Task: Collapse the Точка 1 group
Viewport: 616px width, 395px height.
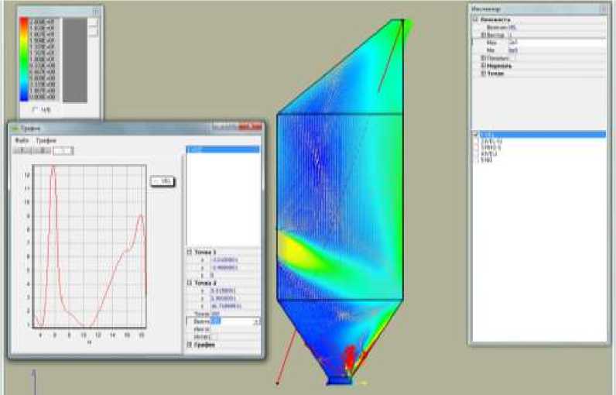Action: pyautogui.click(x=190, y=252)
